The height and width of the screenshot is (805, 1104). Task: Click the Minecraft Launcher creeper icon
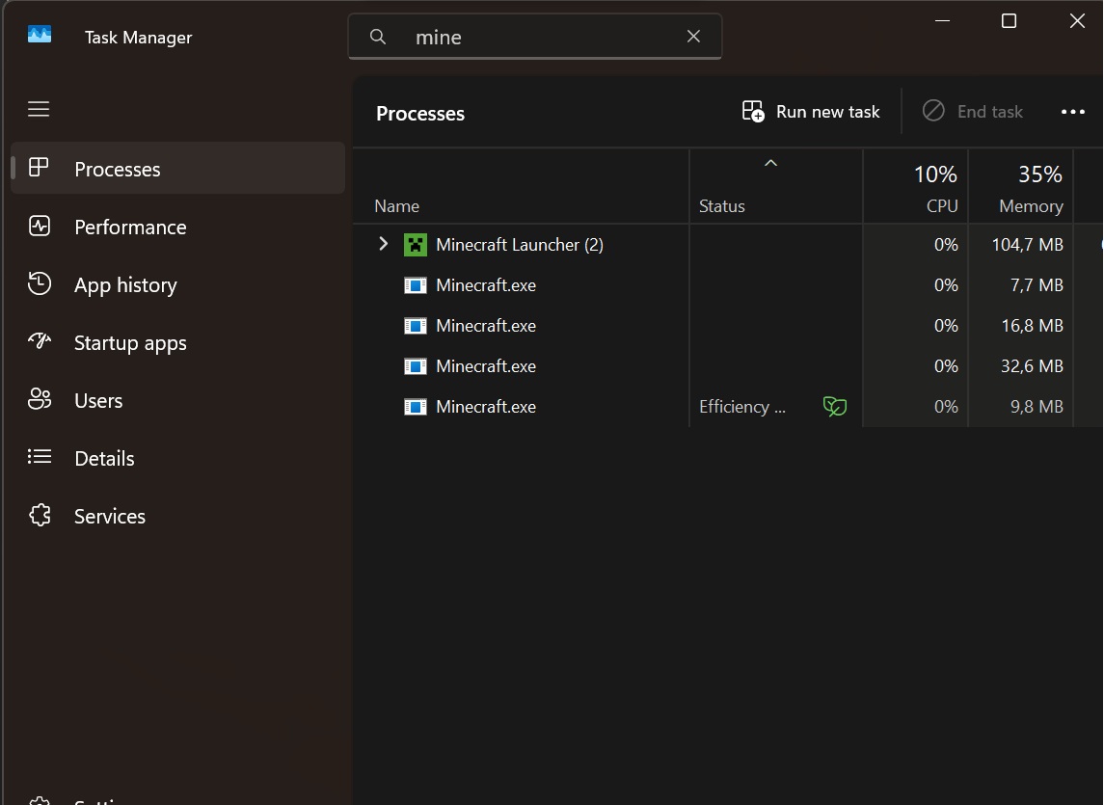coord(416,245)
